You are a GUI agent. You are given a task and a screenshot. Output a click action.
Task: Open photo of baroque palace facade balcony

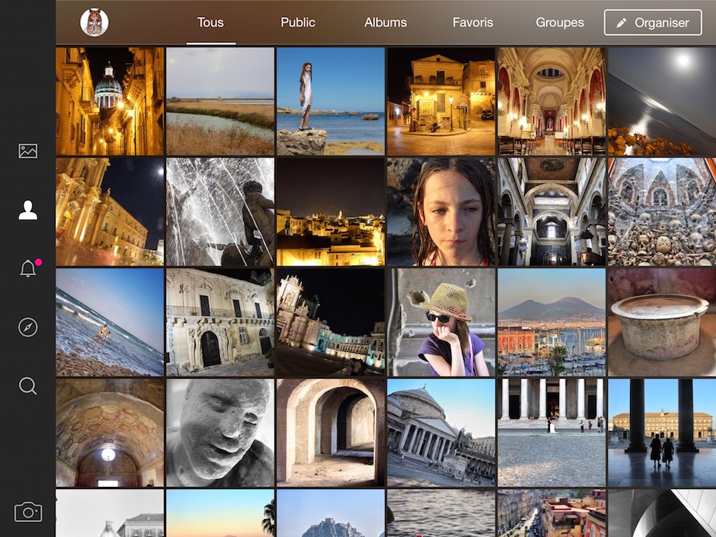220,322
